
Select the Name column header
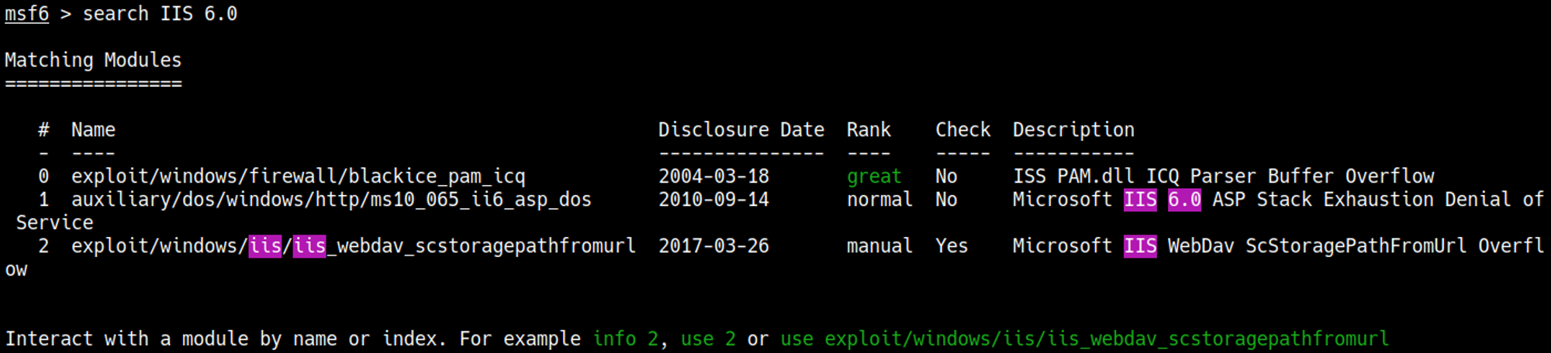click(93, 130)
